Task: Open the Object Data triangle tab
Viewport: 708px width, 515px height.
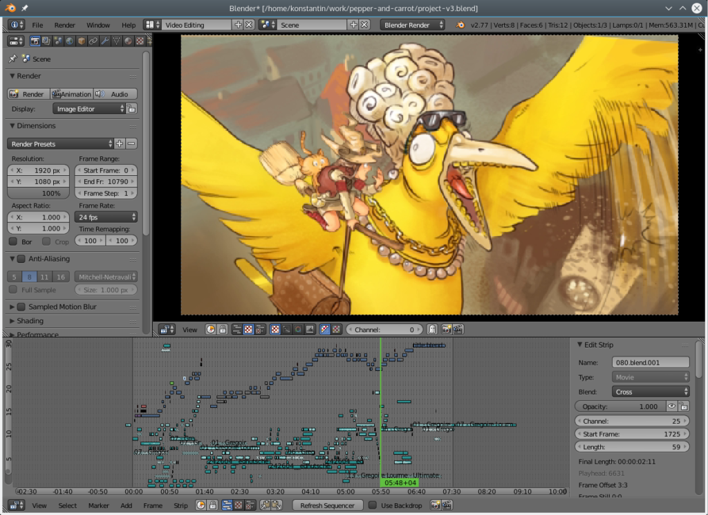Action: coord(116,41)
